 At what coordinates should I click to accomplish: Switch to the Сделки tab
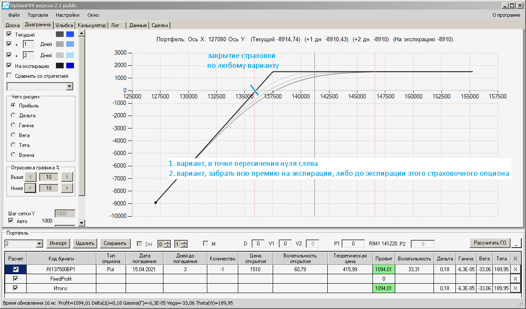click(x=160, y=25)
